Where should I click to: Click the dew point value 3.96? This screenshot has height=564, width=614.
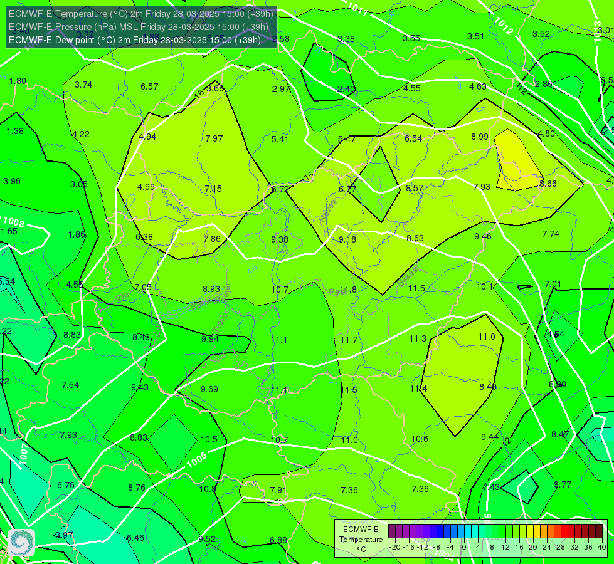pos(12,181)
